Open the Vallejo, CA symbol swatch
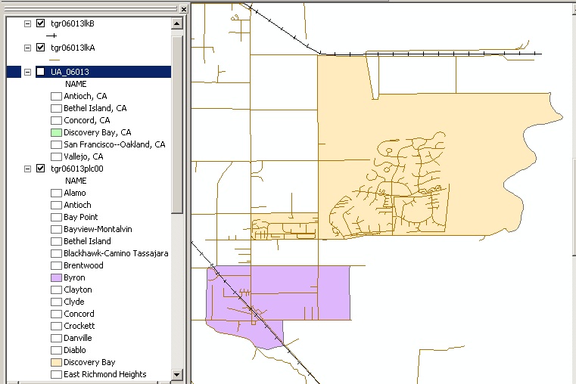The image size is (576, 384). coord(56,157)
